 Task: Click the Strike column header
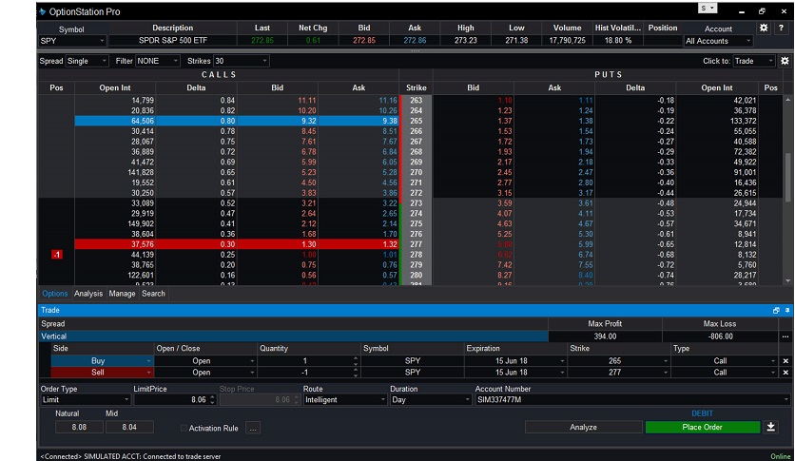(416, 87)
